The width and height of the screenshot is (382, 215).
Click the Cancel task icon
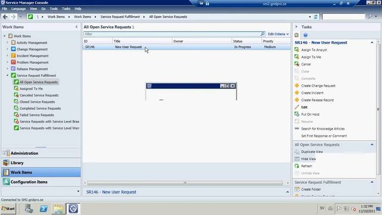[x=297, y=64]
